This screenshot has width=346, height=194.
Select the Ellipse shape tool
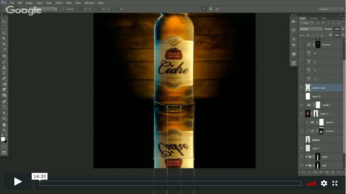point(4,119)
